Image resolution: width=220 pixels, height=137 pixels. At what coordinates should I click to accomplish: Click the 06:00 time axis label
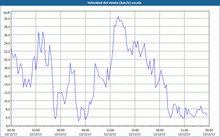point(61,130)
